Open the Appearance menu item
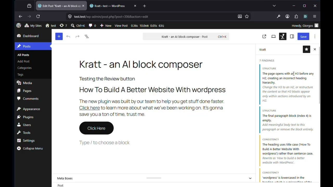333x187 pixels. point(31,109)
